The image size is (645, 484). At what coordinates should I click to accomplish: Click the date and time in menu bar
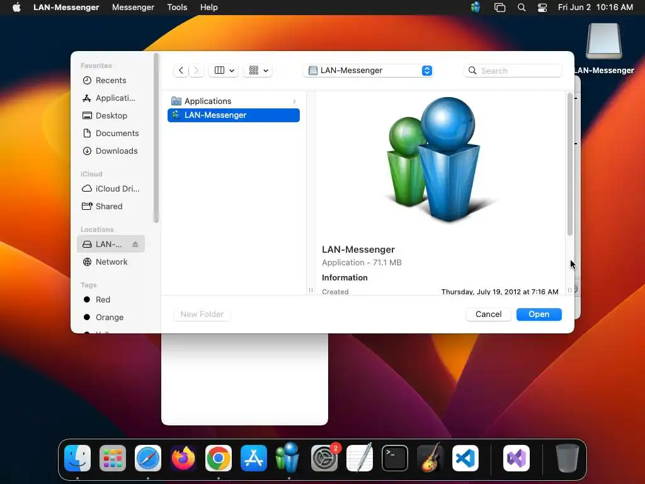[x=595, y=8]
